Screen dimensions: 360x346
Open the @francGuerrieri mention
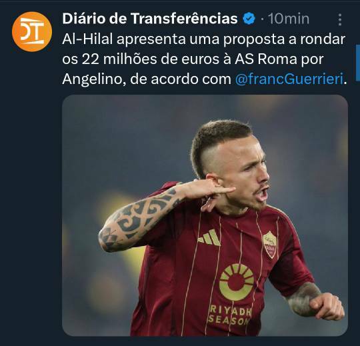pyautogui.click(x=289, y=79)
